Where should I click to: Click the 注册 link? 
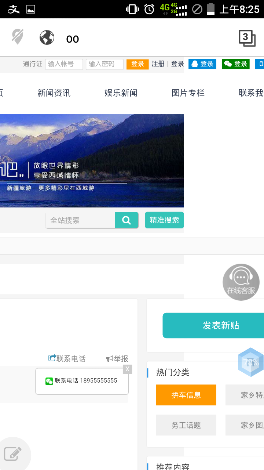(x=158, y=64)
